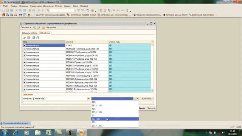The image size is (242, 136).
Task: Open the Calculator icon in main toolbar
Action: (x=101, y=10)
